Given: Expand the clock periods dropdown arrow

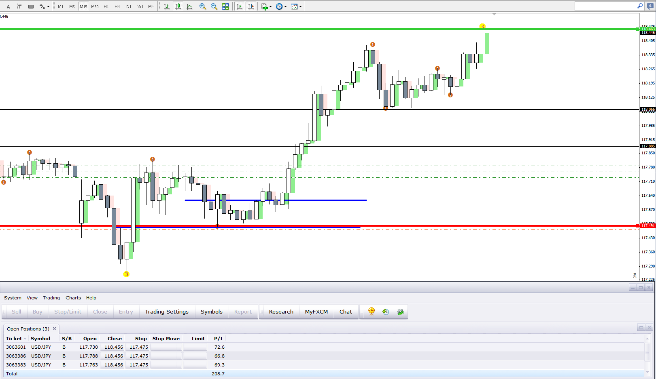Looking at the screenshot, I should (x=285, y=6).
